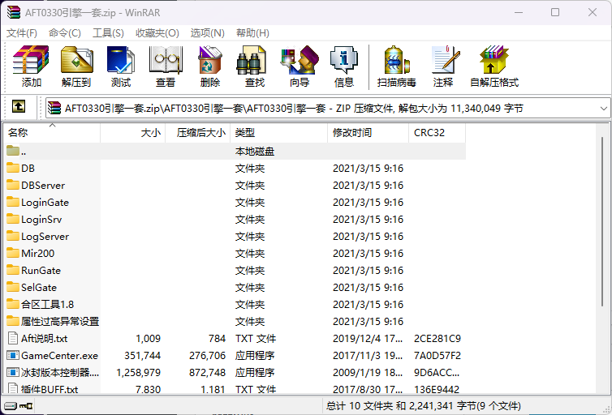Screen dimensions: 612x415
Task: Show archive Info (信息) icon
Action: [344, 66]
